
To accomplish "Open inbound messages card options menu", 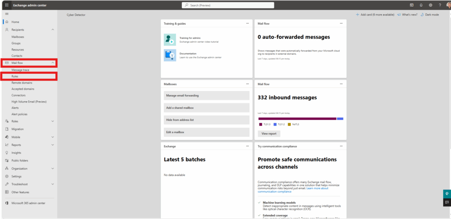I will click(x=341, y=84).
